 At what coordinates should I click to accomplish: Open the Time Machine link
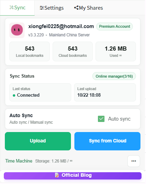click(x=19, y=161)
